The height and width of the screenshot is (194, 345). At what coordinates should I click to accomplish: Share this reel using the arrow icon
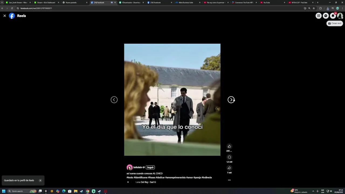pyautogui.click(x=229, y=168)
